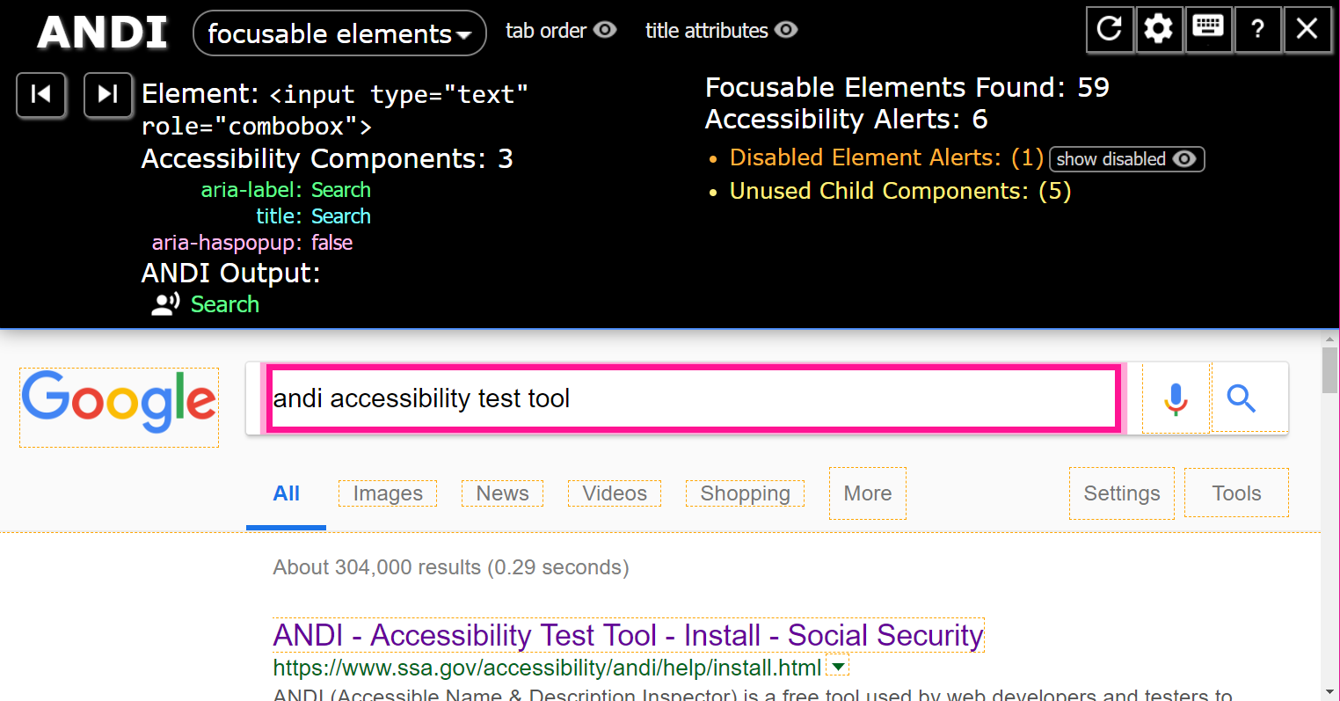Jump to next focusable element

pos(107,94)
